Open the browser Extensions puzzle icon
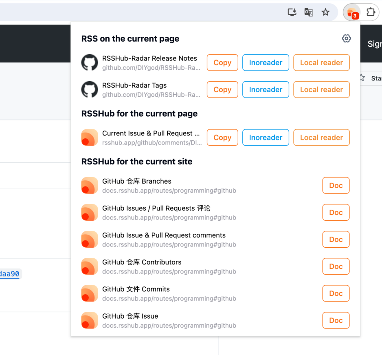382x355 pixels. click(x=371, y=12)
